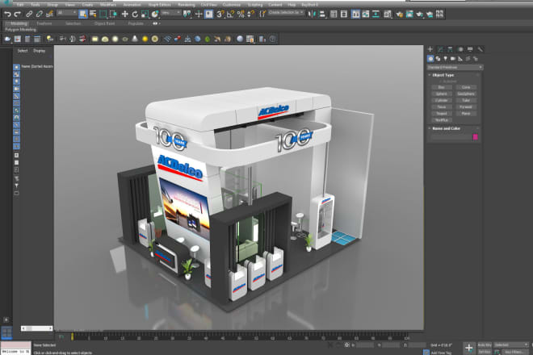Screen dimensions: 533x355
Task: Toggle the Auto Key animation mode
Action: (x=483, y=345)
